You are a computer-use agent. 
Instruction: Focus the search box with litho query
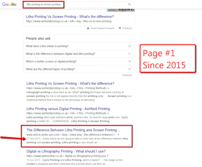point(79,5)
